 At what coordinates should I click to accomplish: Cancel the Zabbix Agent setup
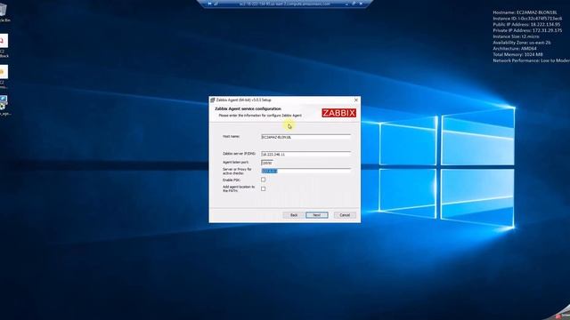[x=345, y=215]
